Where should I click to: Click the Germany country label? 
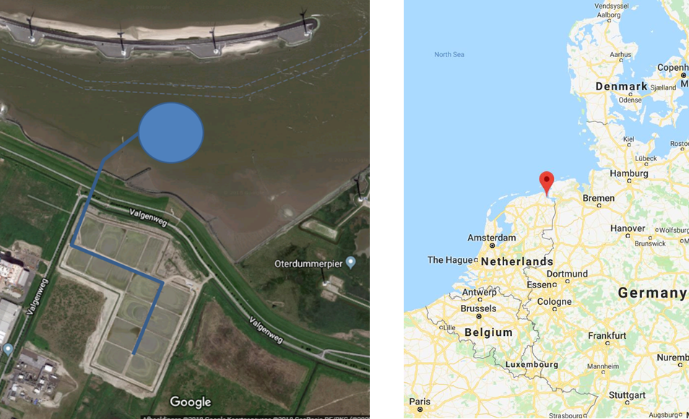tap(652, 293)
